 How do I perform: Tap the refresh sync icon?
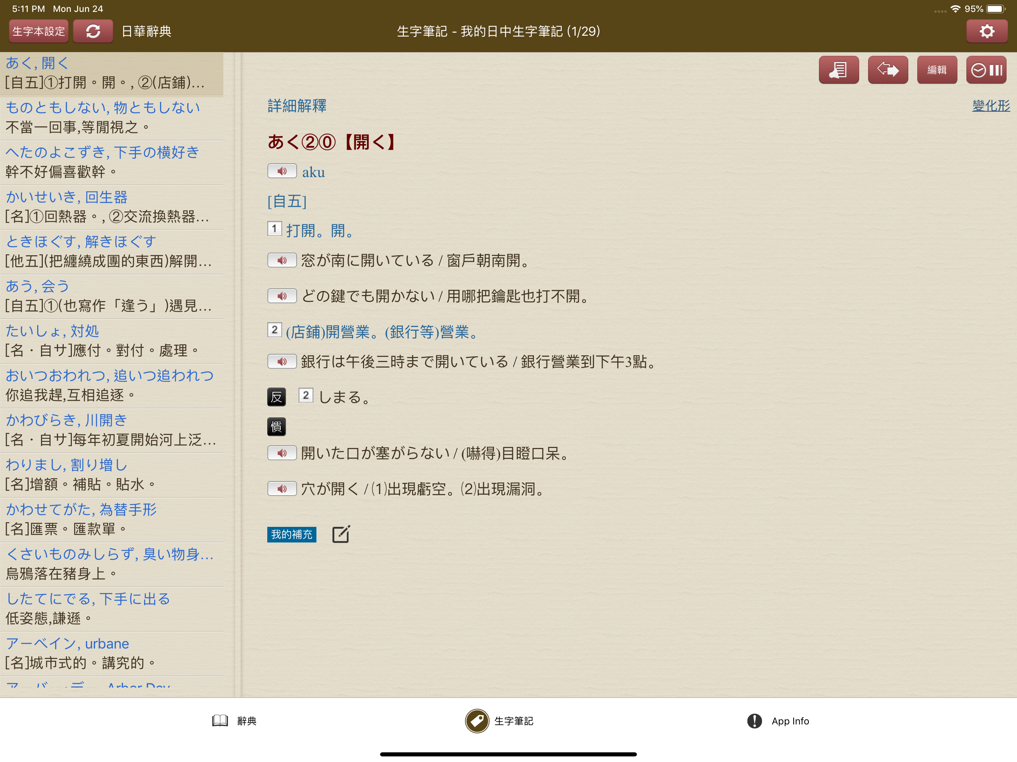[93, 31]
